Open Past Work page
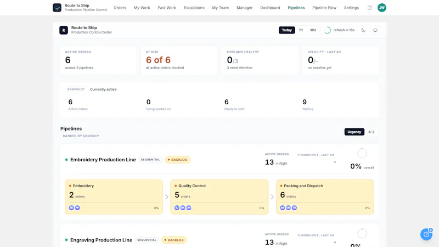439x247 pixels. (x=167, y=8)
